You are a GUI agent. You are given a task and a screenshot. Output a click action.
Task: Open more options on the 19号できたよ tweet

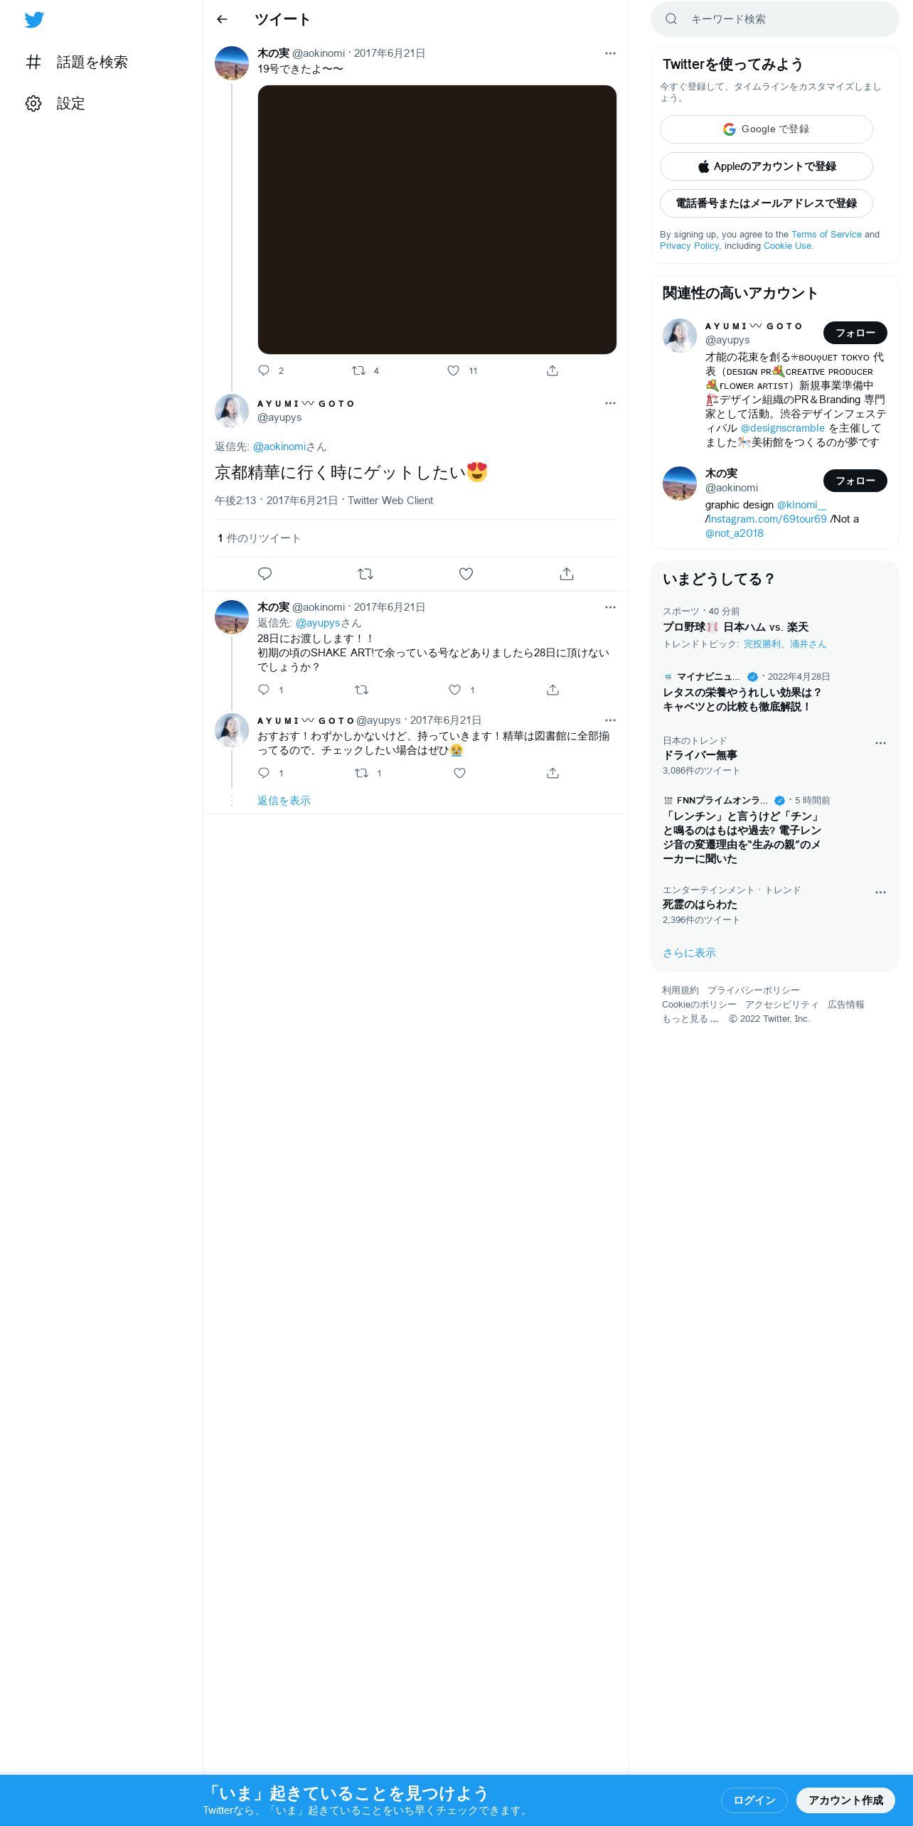point(610,53)
